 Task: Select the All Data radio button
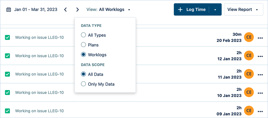point(83,74)
